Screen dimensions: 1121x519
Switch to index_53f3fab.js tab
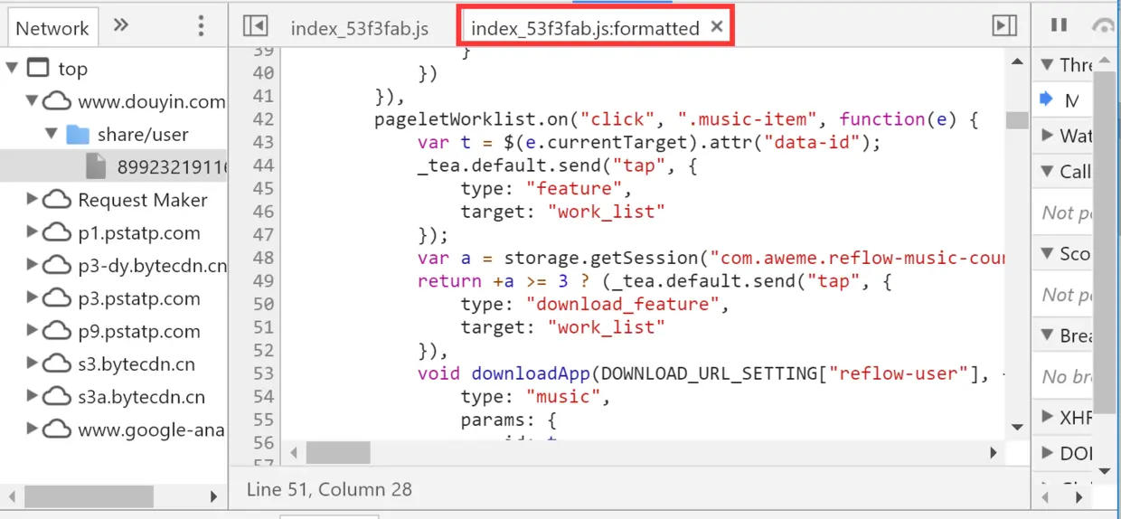[359, 28]
